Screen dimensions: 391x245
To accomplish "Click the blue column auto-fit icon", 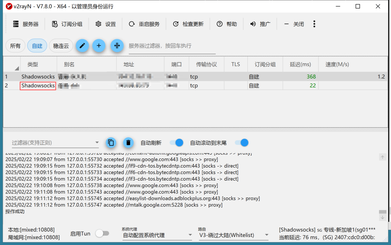I will click(117, 46).
